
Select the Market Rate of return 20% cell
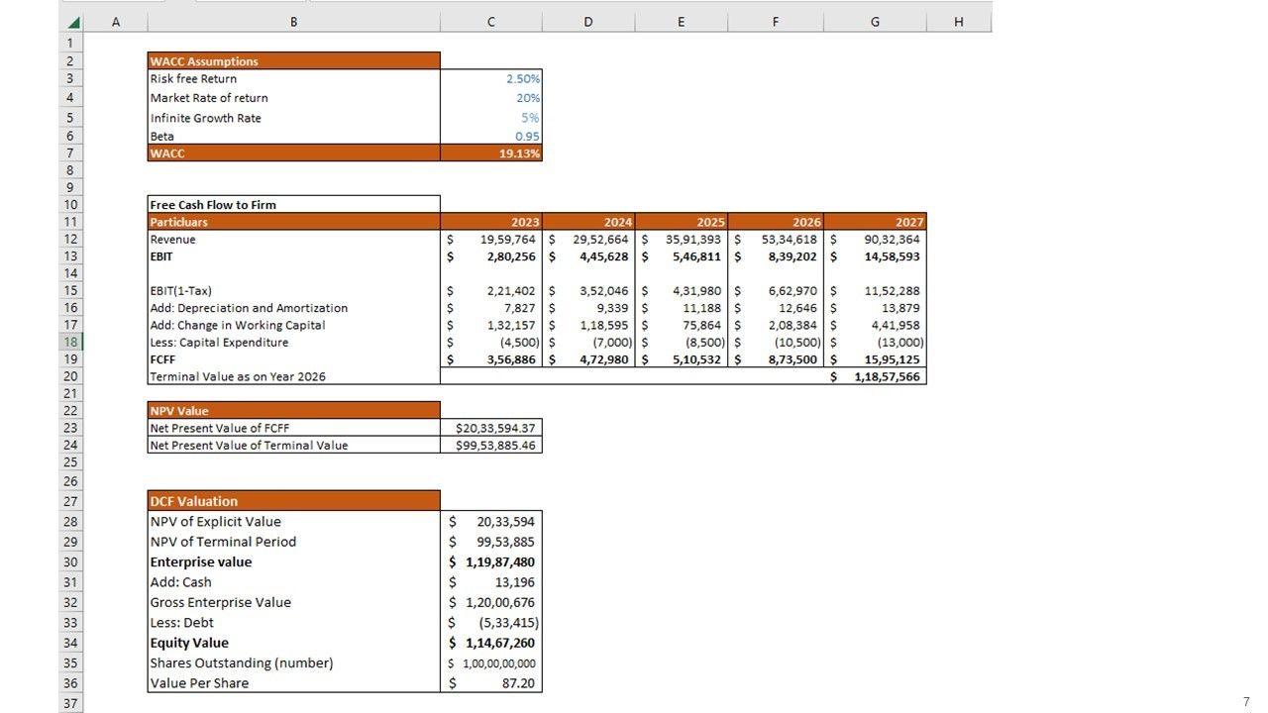pyautogui.click(x=491, y=98)
